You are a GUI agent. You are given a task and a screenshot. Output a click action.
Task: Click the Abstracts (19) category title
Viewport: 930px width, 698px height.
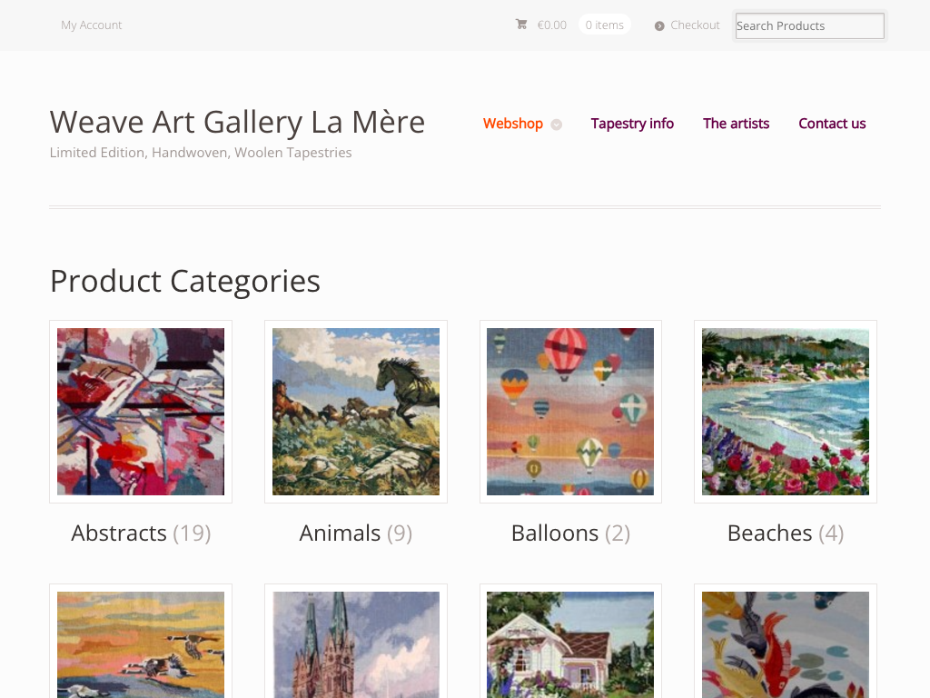click(141, 533)
